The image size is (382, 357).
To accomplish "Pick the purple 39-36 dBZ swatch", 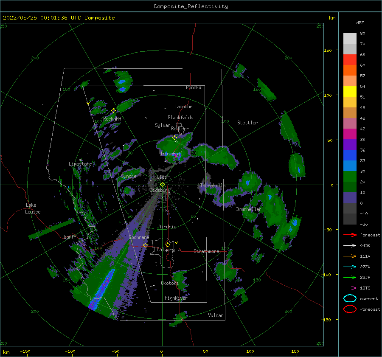I will tap(350, 144).
